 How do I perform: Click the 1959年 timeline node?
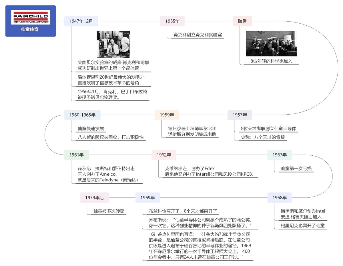(x=167, y=115)
